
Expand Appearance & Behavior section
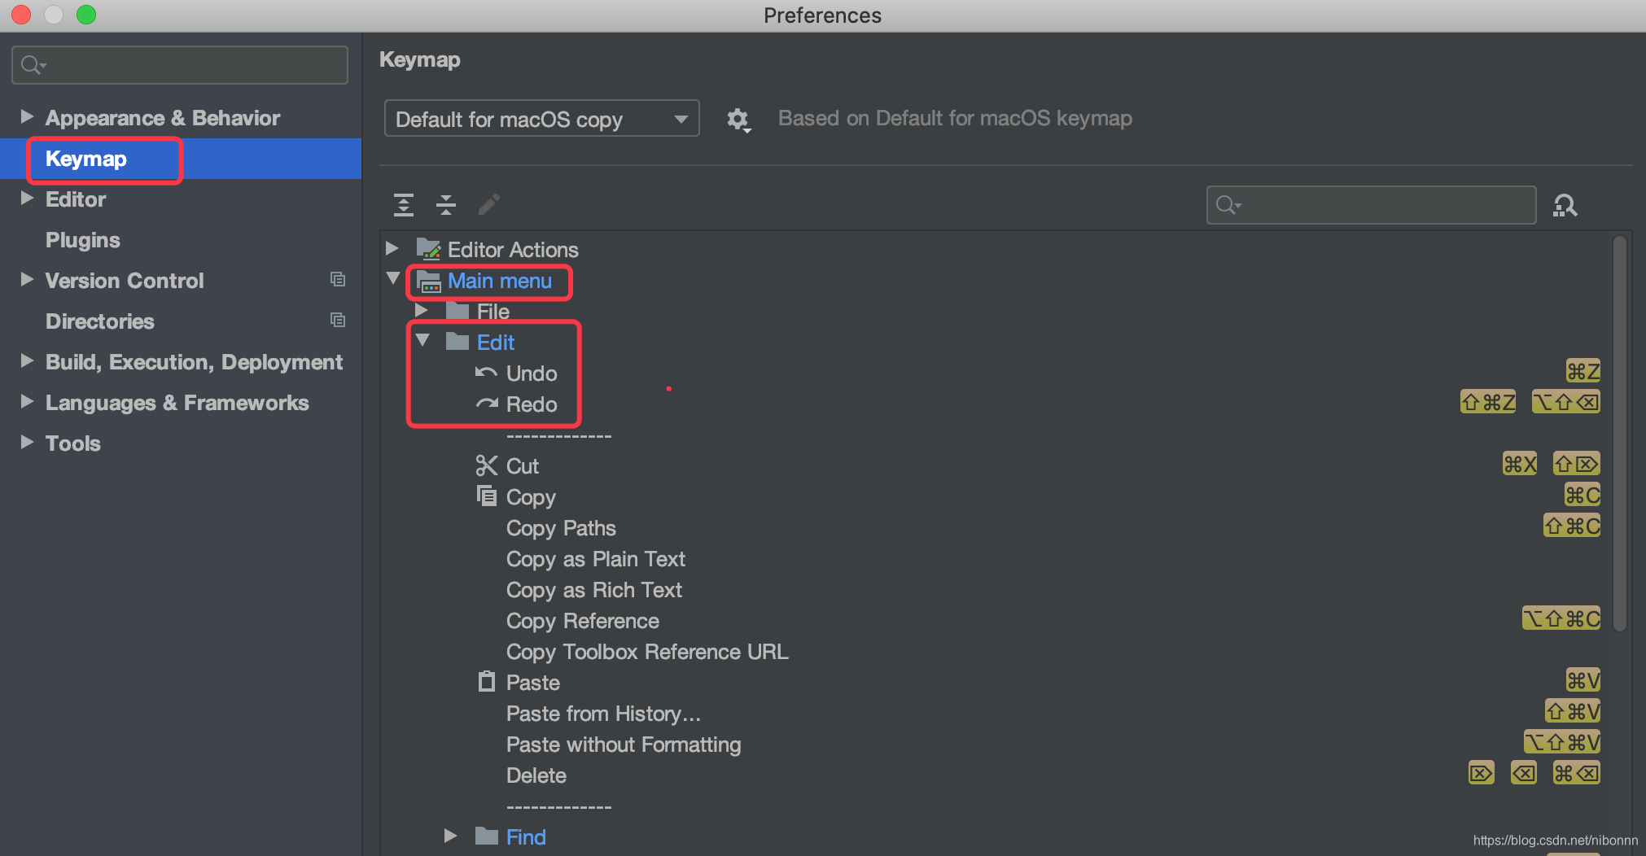tap(27, 117)
